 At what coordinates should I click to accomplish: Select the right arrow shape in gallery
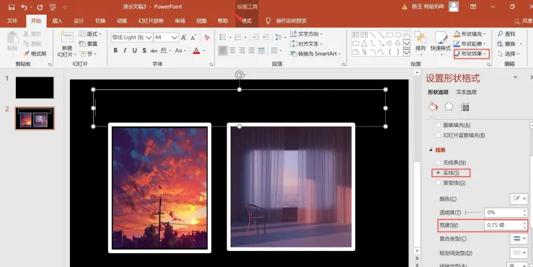(x=390, y=43)
